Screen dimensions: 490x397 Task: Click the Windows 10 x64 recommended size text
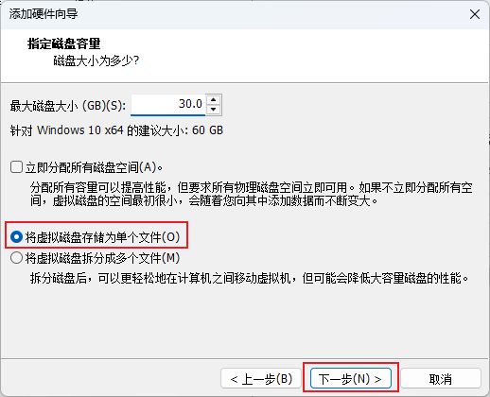pos(116,130)
